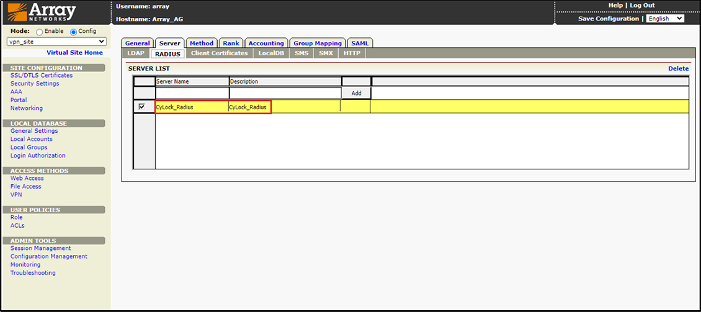Click the Delete link in server list
This screenshot has height=312, width=701.
click(x=678, y=68)
